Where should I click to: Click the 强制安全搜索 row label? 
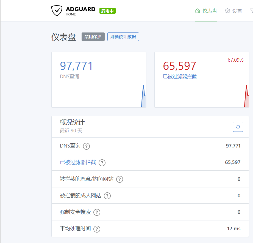pyautogui.click(x=75, y=212)
